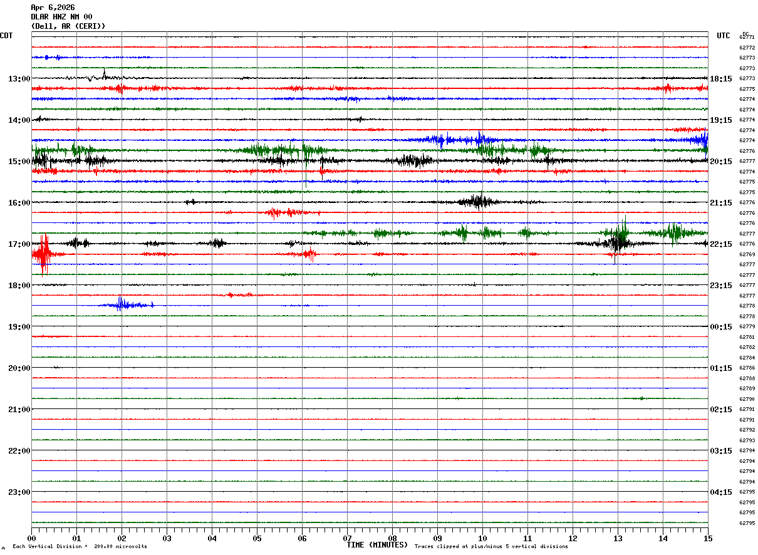Viewport: 758px width, 555px height.
Task: Select DC value 62792
Action: 747,430
